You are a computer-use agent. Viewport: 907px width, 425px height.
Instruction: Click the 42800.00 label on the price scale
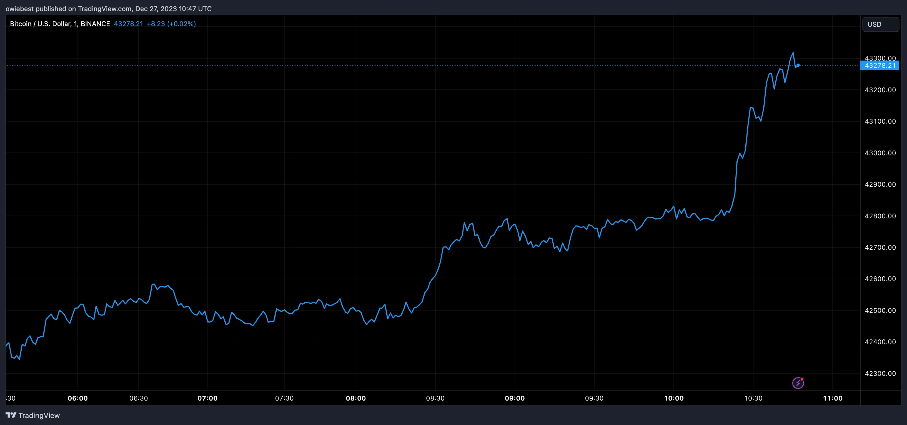coord(881,216)
